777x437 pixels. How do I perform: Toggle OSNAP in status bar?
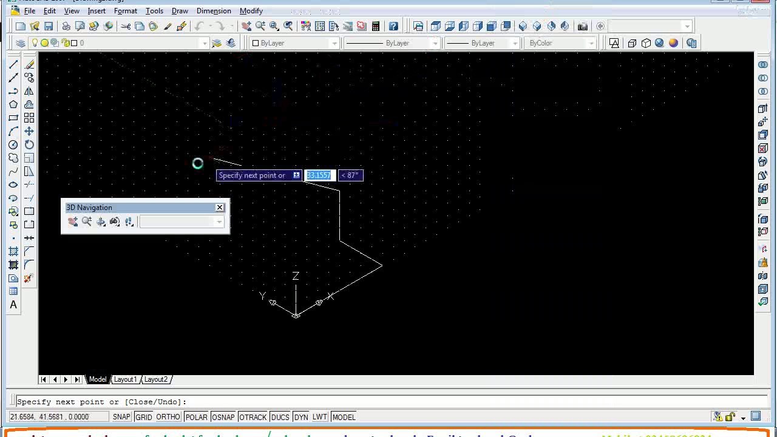point(223,417)
